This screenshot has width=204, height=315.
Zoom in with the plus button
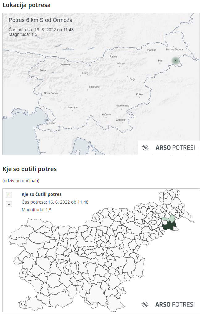tap(9, 195)
